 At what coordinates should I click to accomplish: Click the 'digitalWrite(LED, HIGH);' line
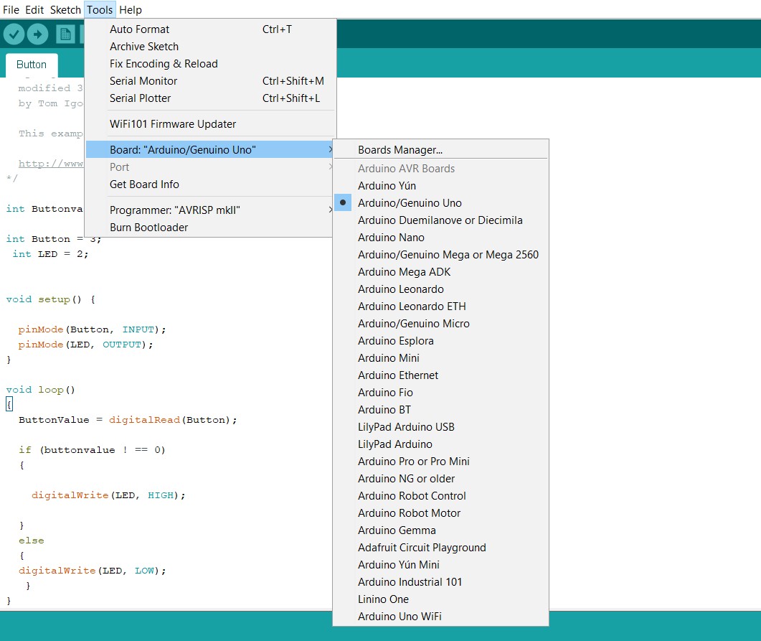[108, 495]
